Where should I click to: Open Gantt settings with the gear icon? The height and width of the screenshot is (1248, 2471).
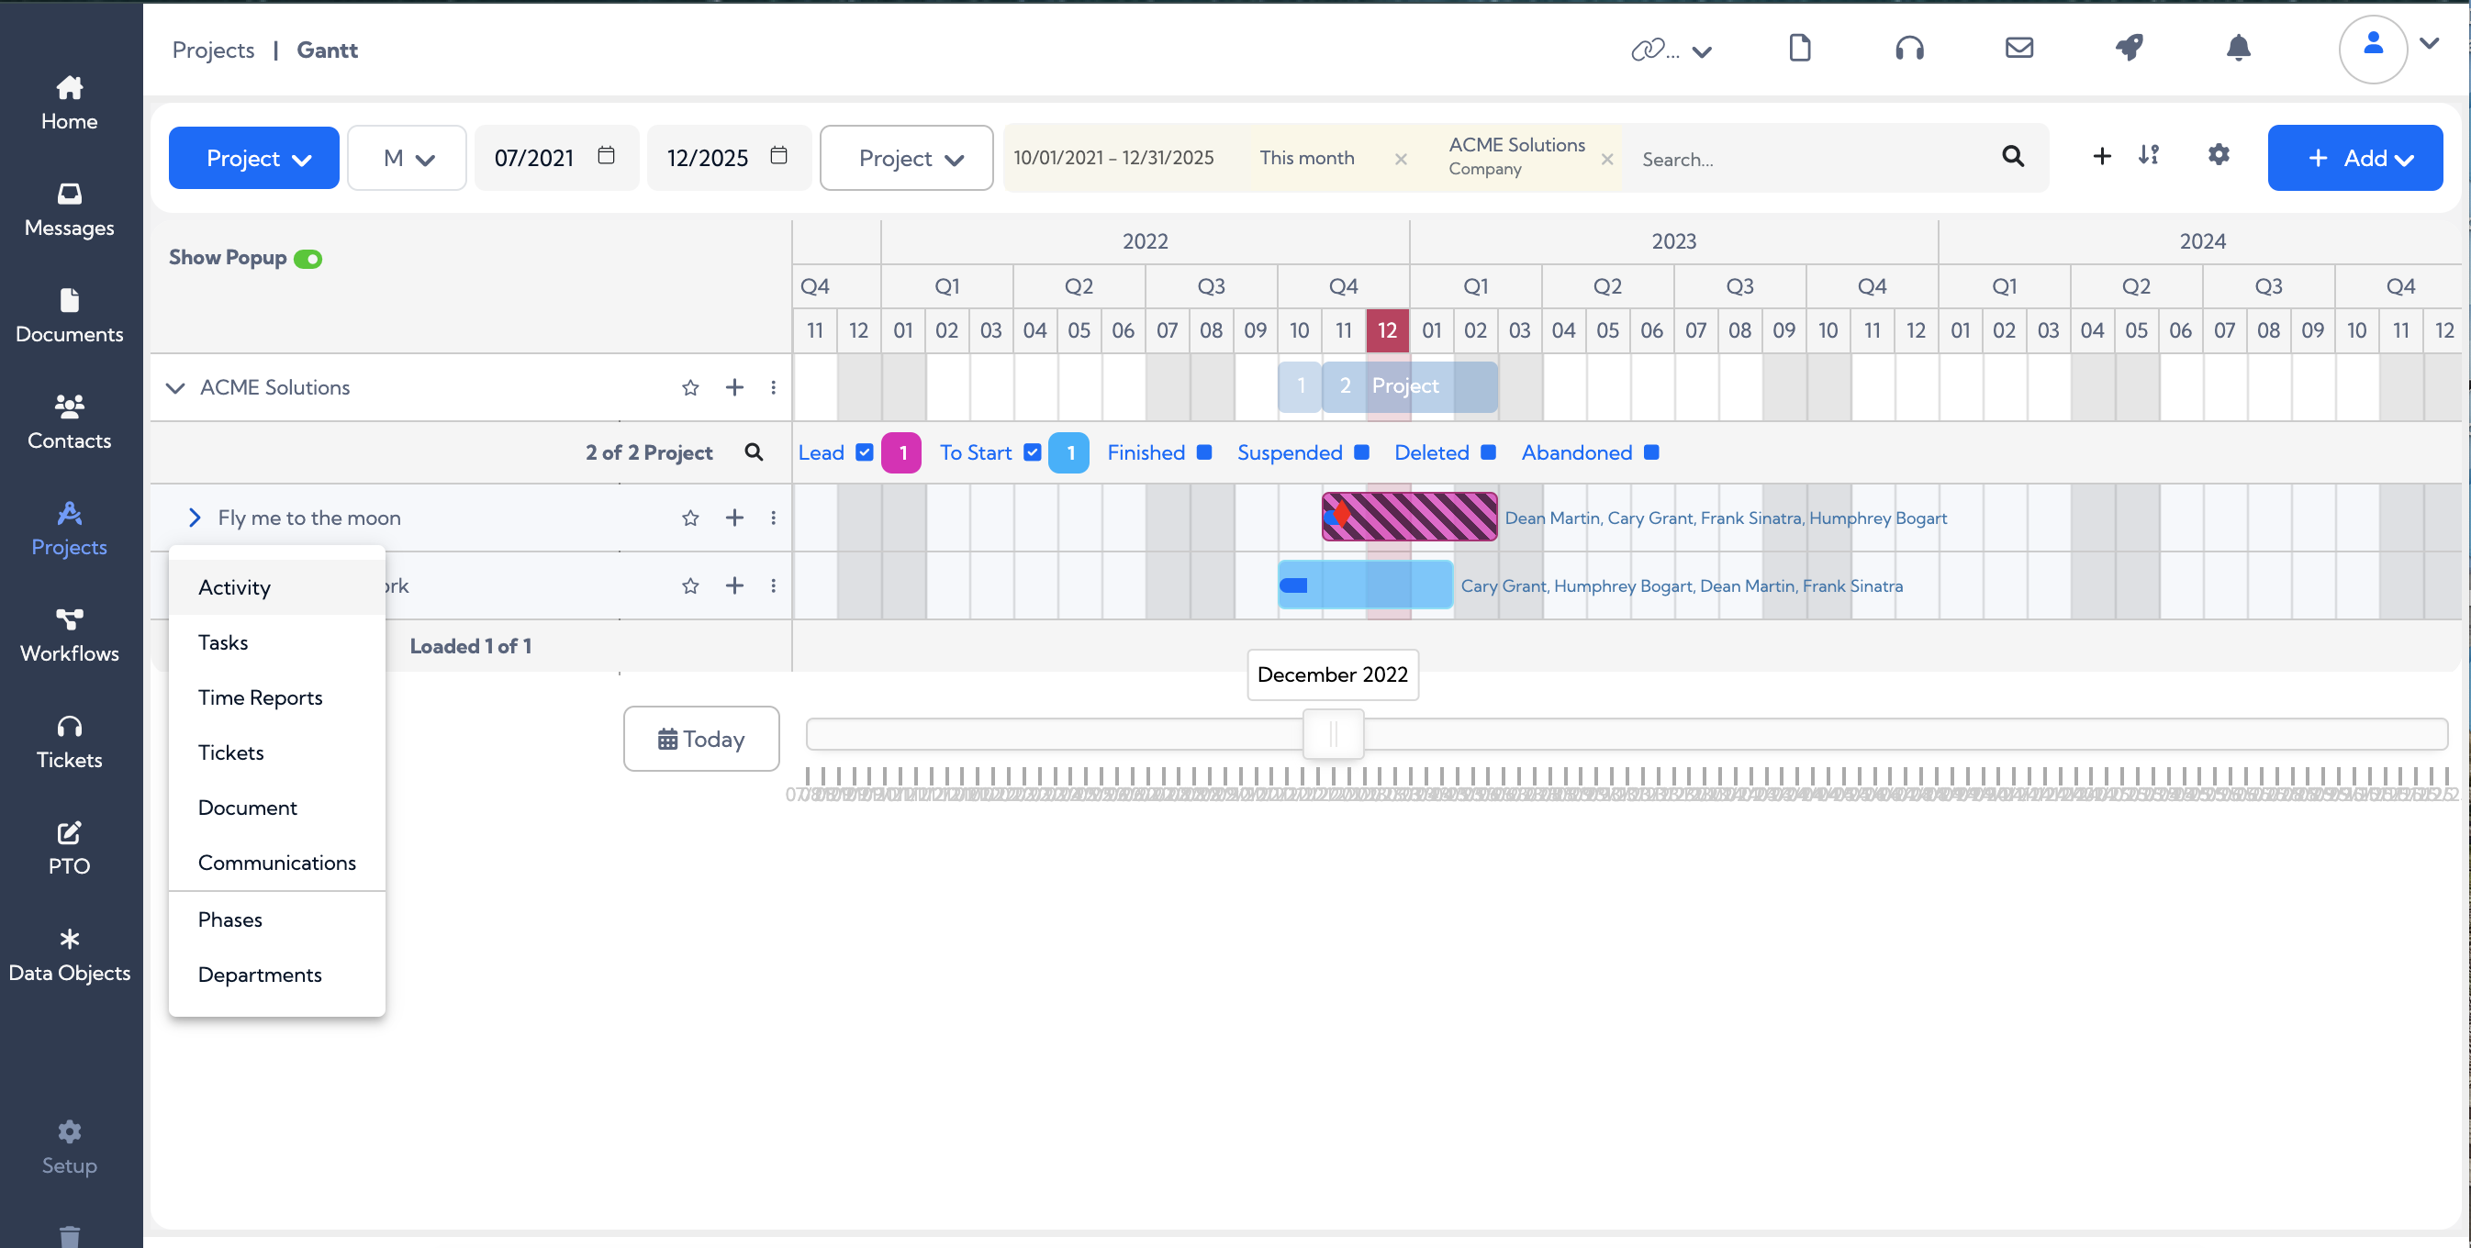[2218, 155]
